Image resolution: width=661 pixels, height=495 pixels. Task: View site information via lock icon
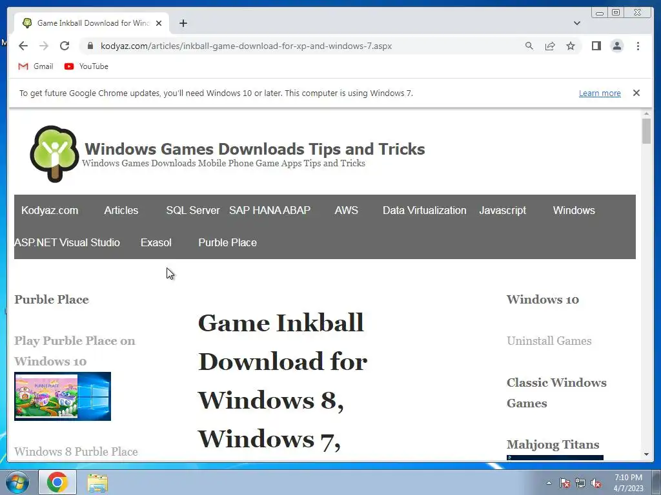pos(90,46)
